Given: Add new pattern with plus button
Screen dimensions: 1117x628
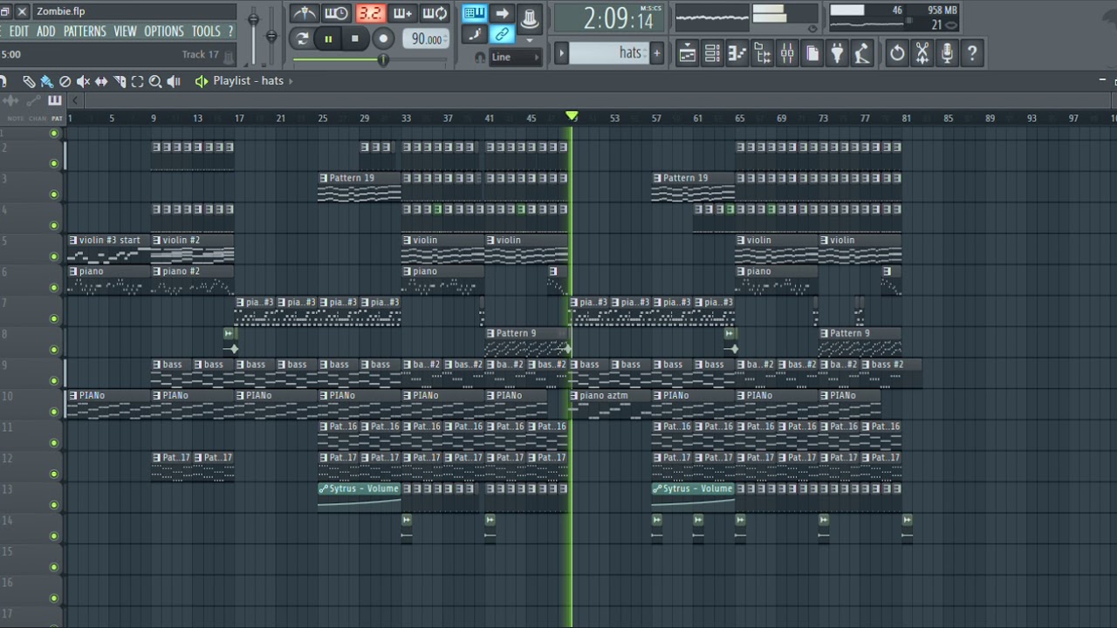Looking at the screenshot, I should click(x=656, y=53).
